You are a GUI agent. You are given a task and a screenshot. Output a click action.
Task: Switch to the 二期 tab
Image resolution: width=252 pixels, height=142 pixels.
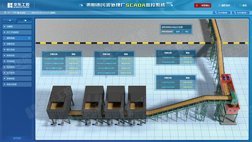(24, 21)
